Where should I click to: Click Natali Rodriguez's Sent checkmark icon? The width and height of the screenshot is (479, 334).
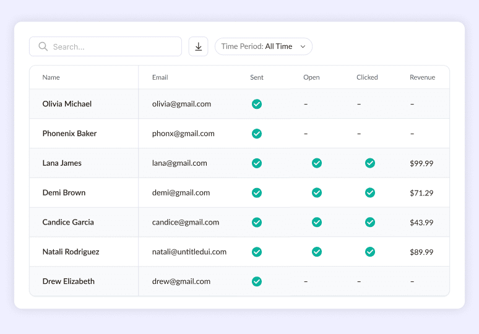[x=257, y=252]
